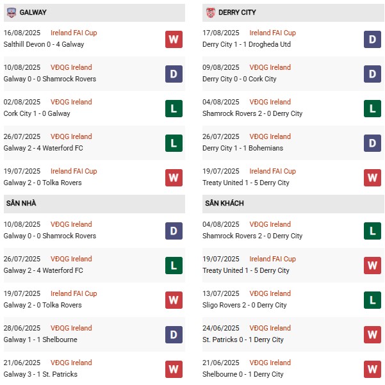
Task: Click the W badge for Galway 3 - 1 St. Patricks
Action: pos(174,369)
